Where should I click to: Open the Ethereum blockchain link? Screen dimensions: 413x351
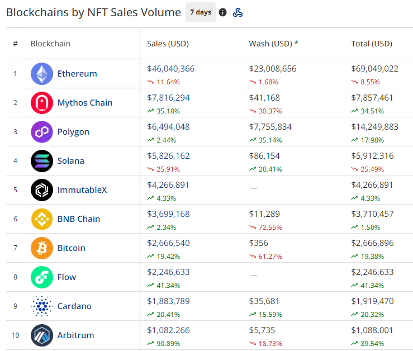pos(77,74)
